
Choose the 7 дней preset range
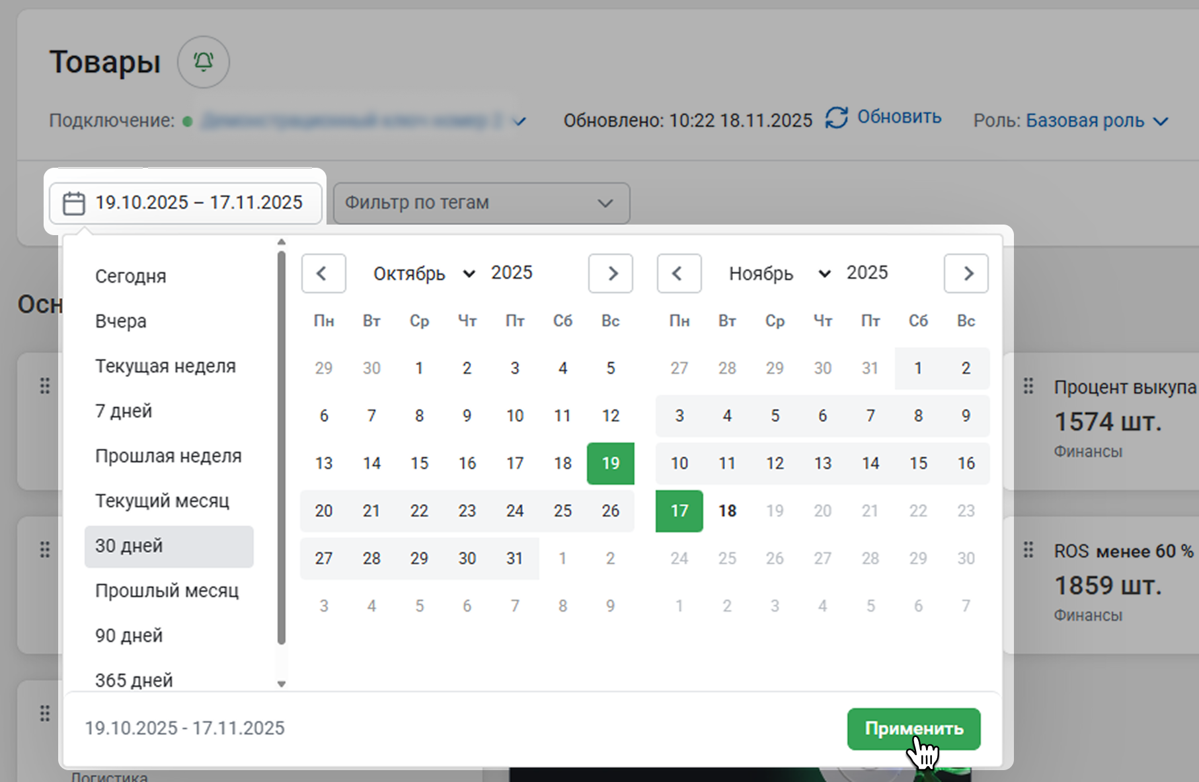pyautogui.click(x=124, y=411)
